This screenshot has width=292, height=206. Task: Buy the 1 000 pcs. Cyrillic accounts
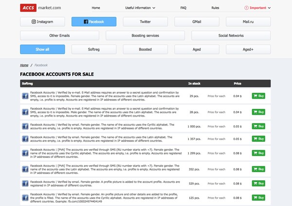point(258,126)
